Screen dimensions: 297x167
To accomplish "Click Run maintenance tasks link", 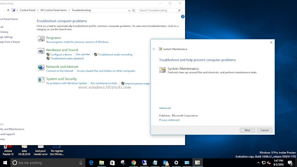I will point(104,83).
